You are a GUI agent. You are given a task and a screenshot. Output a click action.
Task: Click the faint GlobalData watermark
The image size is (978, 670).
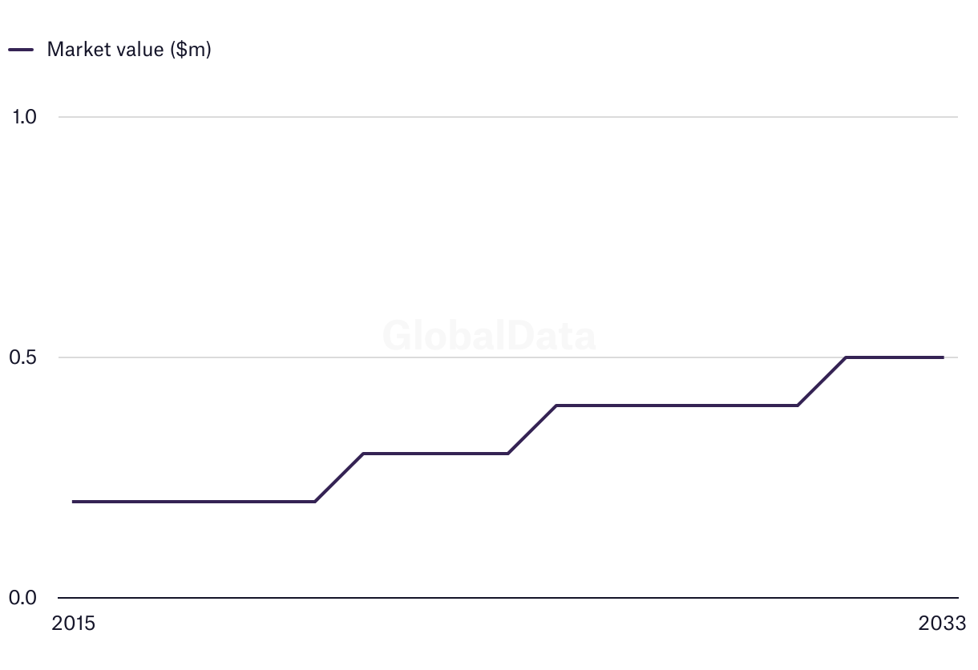click(489, 335)
